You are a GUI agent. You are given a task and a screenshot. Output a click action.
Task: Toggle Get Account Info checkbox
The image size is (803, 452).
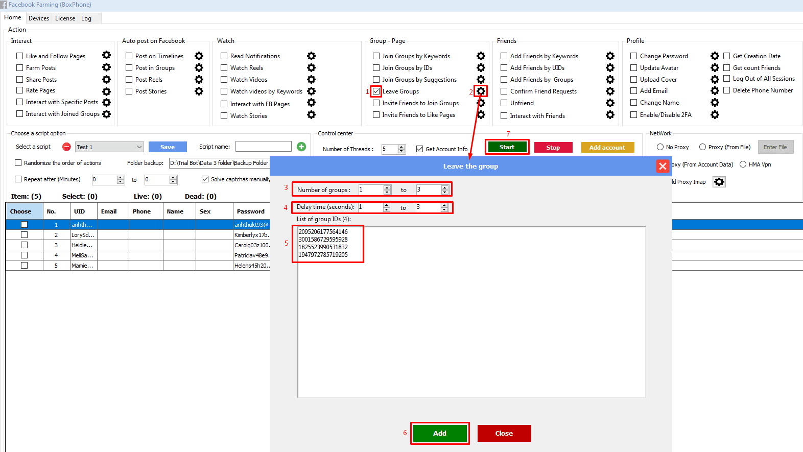[419, 149]
